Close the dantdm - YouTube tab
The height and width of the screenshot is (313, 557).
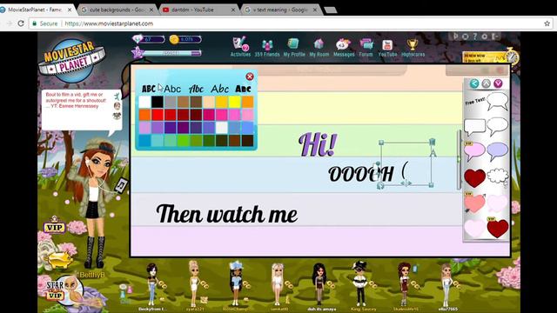tap(233, 10)
